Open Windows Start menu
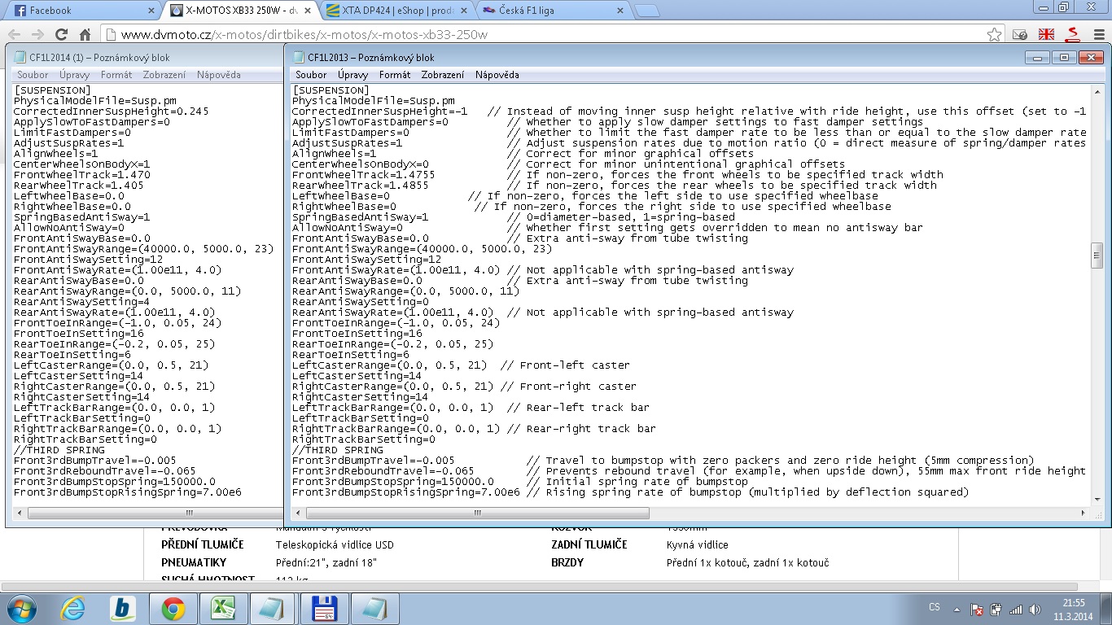1112x625 pixels. pos(21,608)
